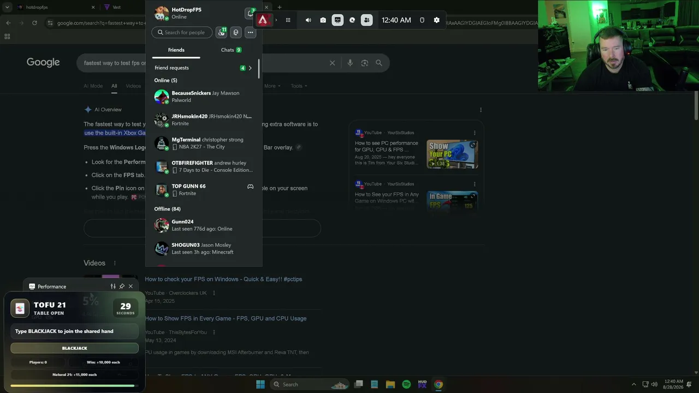
Task: Collapse the Offline (84) section
Action: click(x=167, y=209)
